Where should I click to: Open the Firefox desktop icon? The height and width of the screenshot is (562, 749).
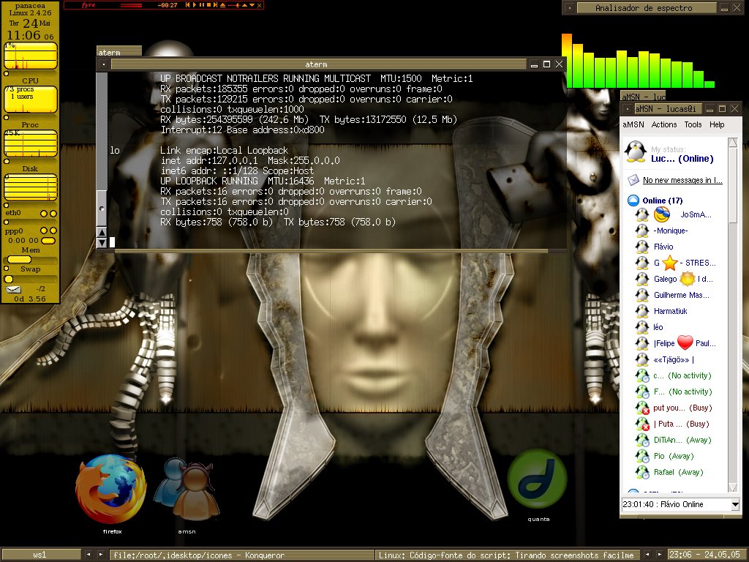pos(111,489)
